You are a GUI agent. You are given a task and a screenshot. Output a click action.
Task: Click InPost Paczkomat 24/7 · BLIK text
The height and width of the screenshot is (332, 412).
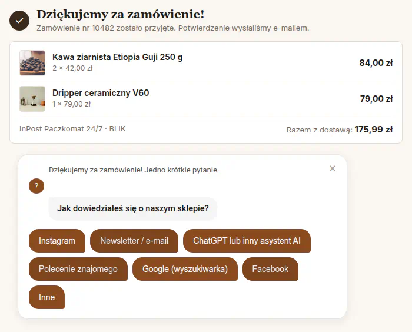pos(72,129)
